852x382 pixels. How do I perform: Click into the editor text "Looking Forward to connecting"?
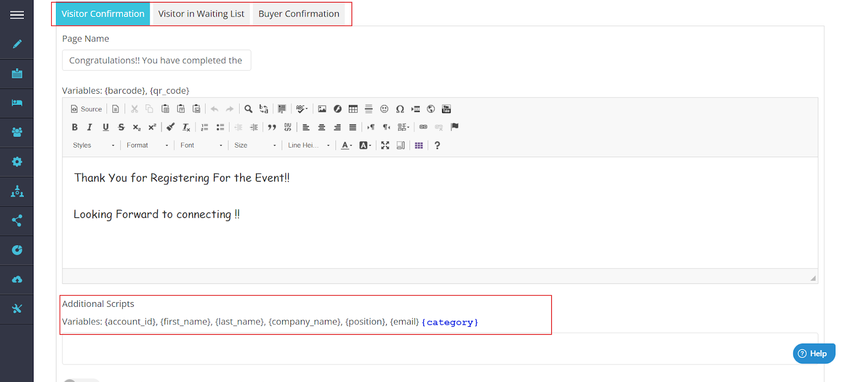pyautogui.click(x=152, y=214)
